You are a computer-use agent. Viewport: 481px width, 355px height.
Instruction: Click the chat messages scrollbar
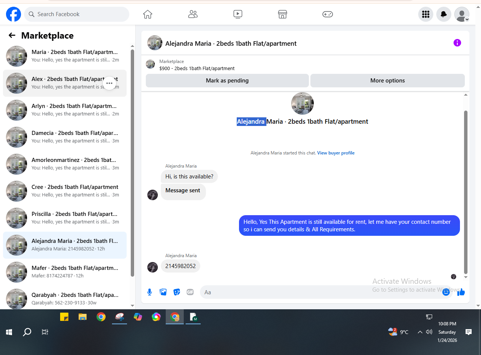pyautogui.click(x=466, y=192)
